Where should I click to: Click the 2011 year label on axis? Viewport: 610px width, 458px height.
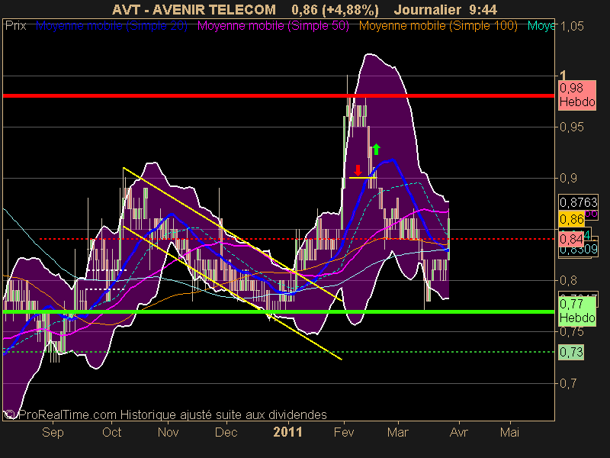tap(288, 432)
